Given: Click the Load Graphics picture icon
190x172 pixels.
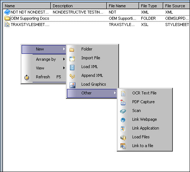Looking at the screenshot, I should click(x=72, y=85).
